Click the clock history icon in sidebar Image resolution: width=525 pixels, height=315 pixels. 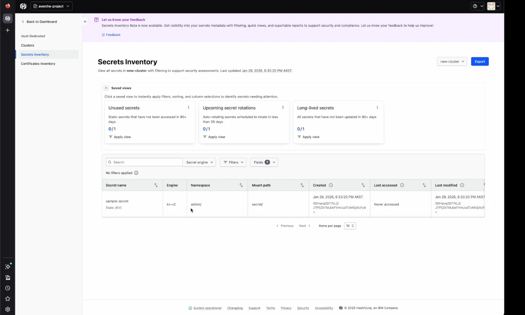click(x=7, y=288)
